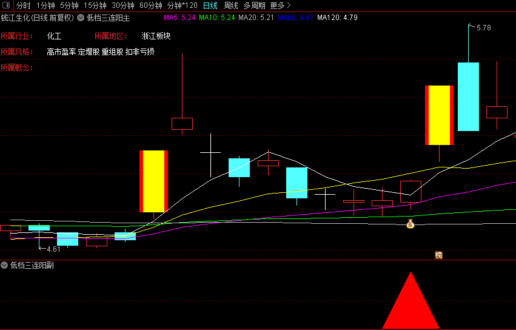
Task: Click the money bag icon on chart
Action: pos(410,224)
